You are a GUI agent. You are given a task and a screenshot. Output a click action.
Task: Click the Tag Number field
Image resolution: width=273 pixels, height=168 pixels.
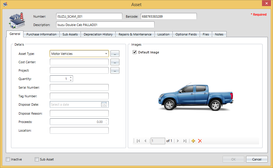pos(79,96)
